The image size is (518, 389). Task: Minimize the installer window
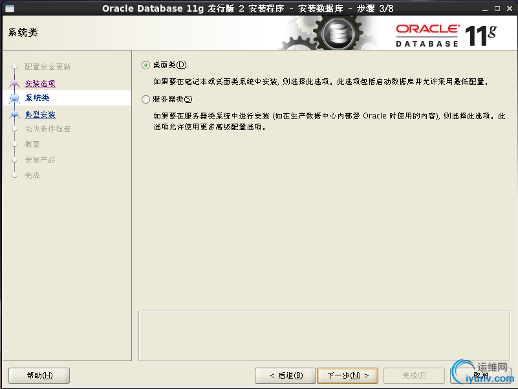[485, 9]
